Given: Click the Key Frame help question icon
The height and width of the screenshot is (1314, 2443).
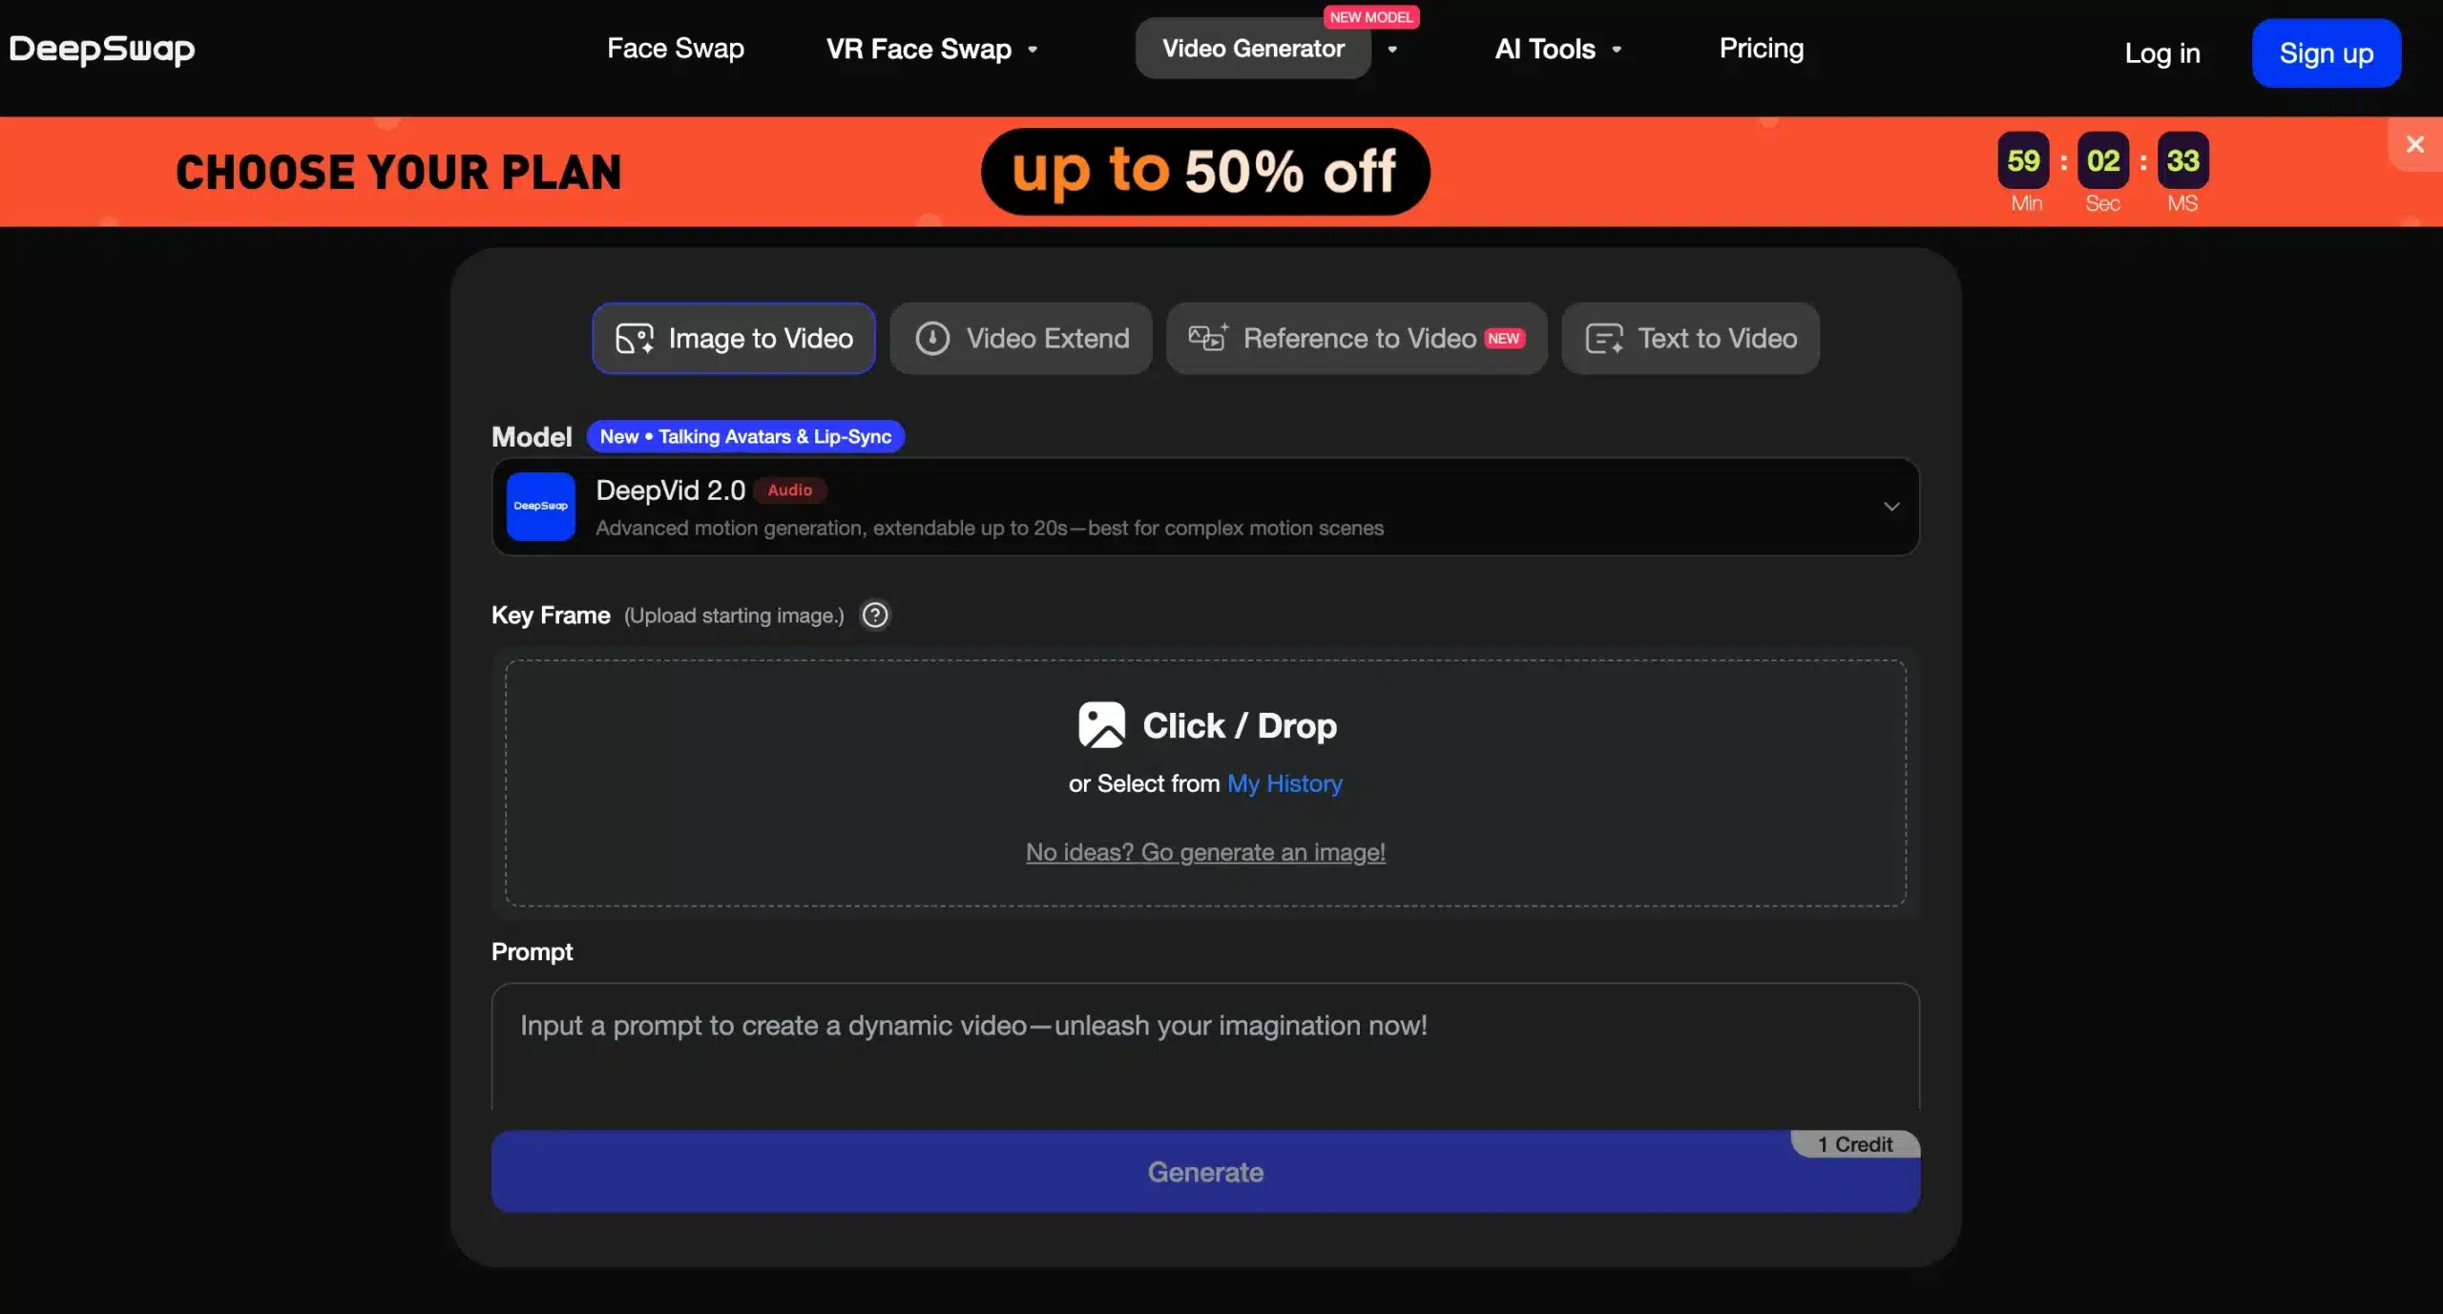Looking at the screenshot, I should click(x=875, y=615).
